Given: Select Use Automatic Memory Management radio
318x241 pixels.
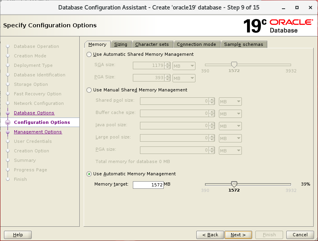Looking at the screenshot, I should 89,174.
